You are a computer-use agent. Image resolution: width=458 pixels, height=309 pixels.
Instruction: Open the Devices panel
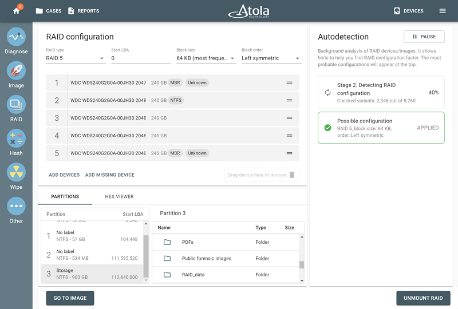(409, 11)
